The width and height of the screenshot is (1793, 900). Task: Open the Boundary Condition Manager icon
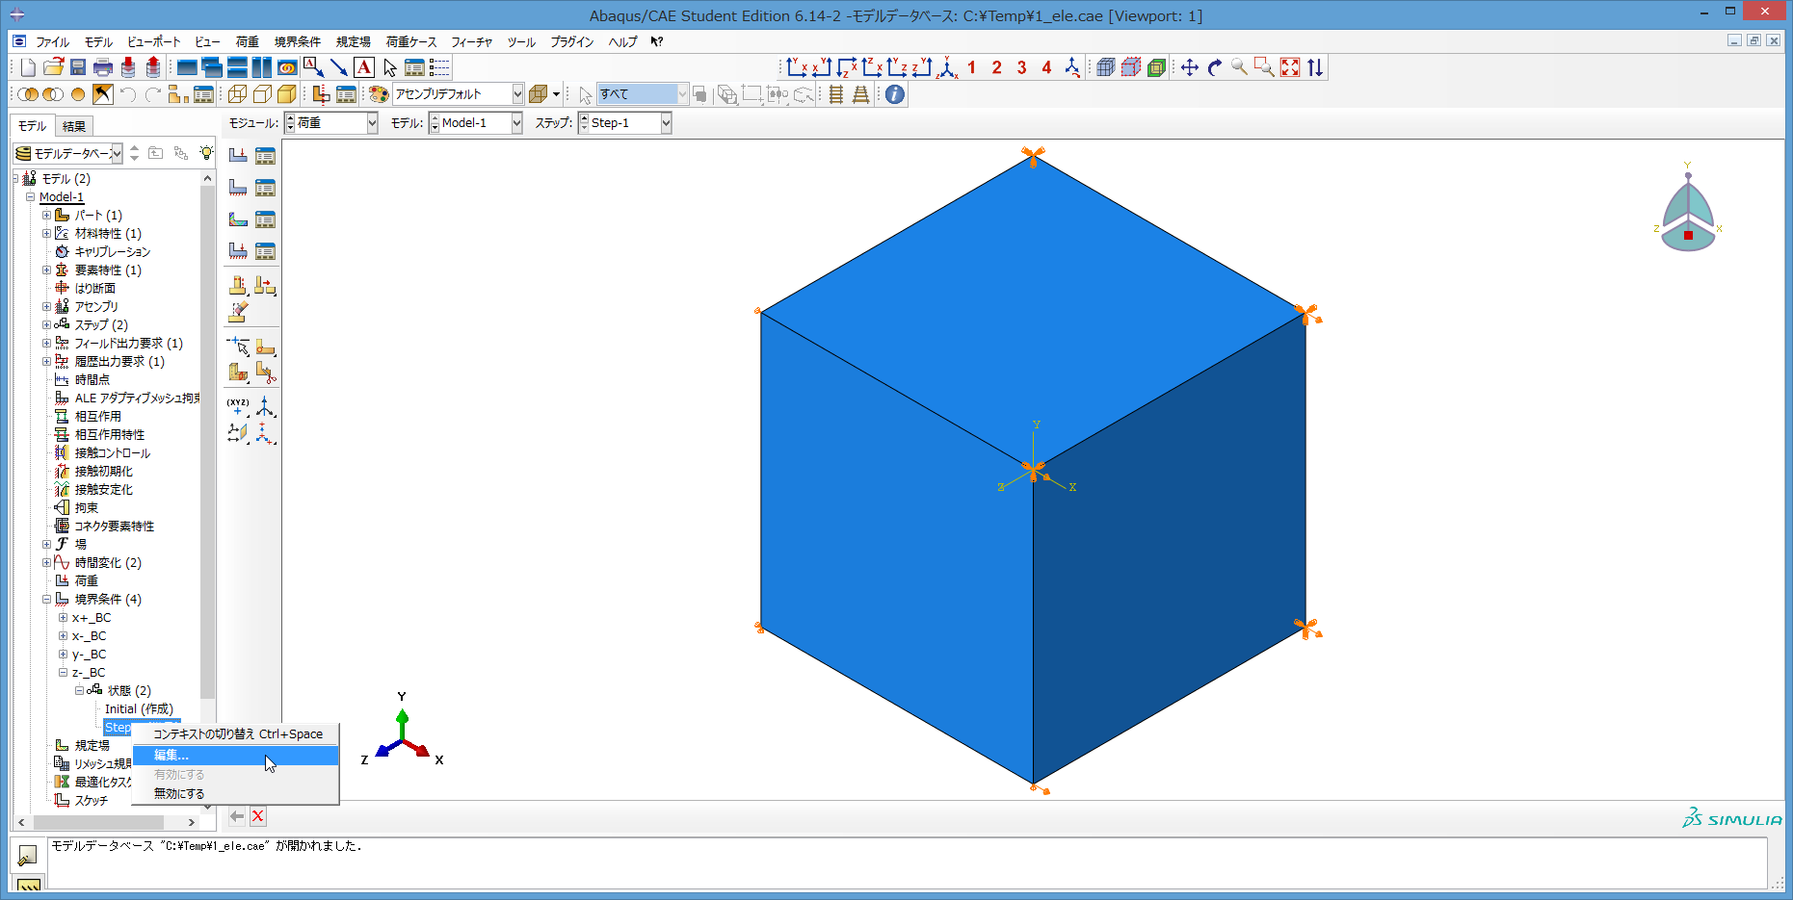pos(265,187)
